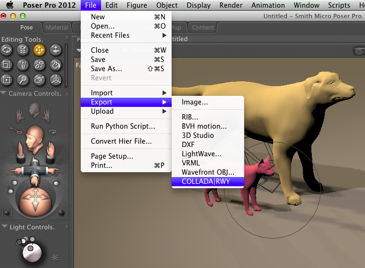365x268 pixels.
Task: Collapse the Light Controls panel
Action: coord(4,226)
